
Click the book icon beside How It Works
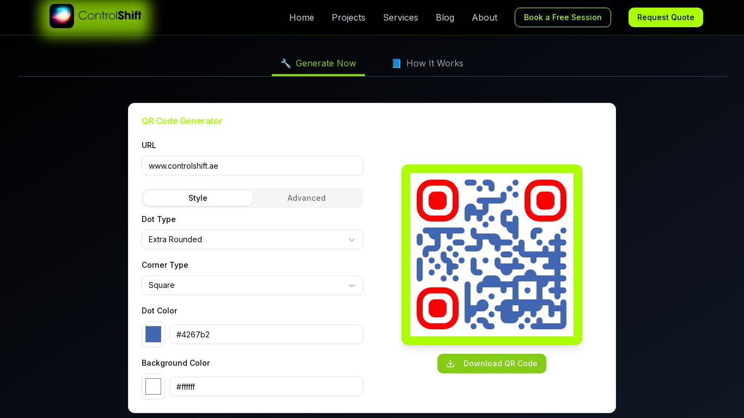397,64
